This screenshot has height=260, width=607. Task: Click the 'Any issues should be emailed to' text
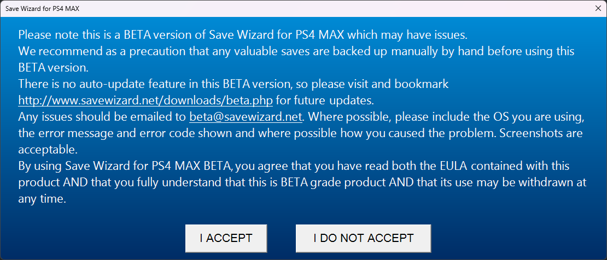[102, 117]
